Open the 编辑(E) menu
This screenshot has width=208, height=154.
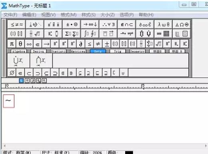[x=29, y=15]
